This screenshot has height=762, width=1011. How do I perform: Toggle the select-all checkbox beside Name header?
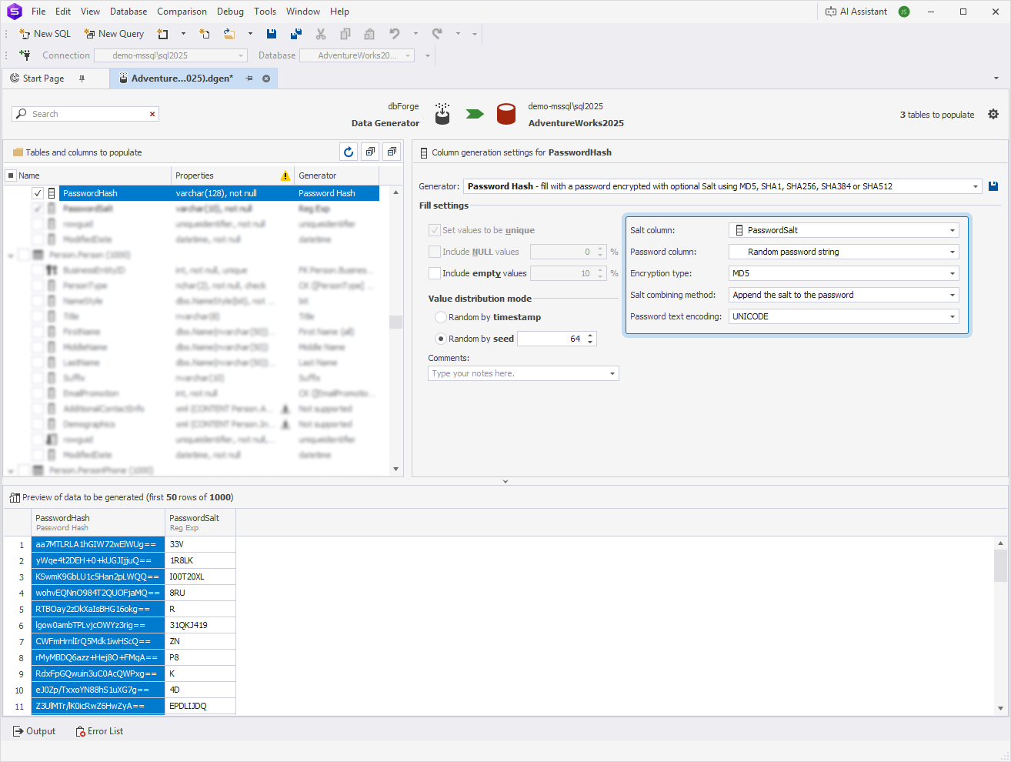click(x=11, y=175)
